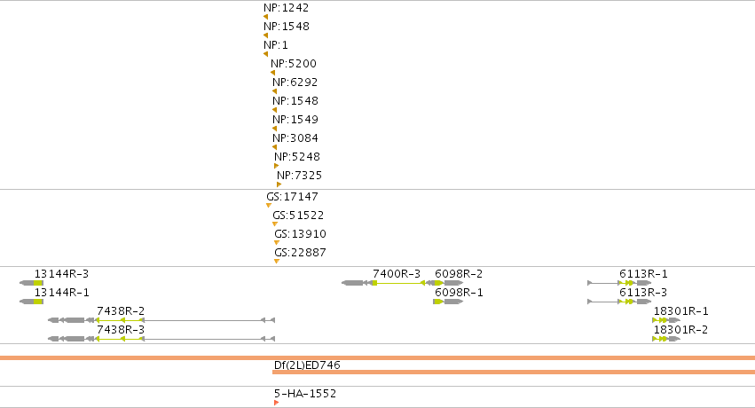Click the 7438R-3 text label

tap(121, 330)
